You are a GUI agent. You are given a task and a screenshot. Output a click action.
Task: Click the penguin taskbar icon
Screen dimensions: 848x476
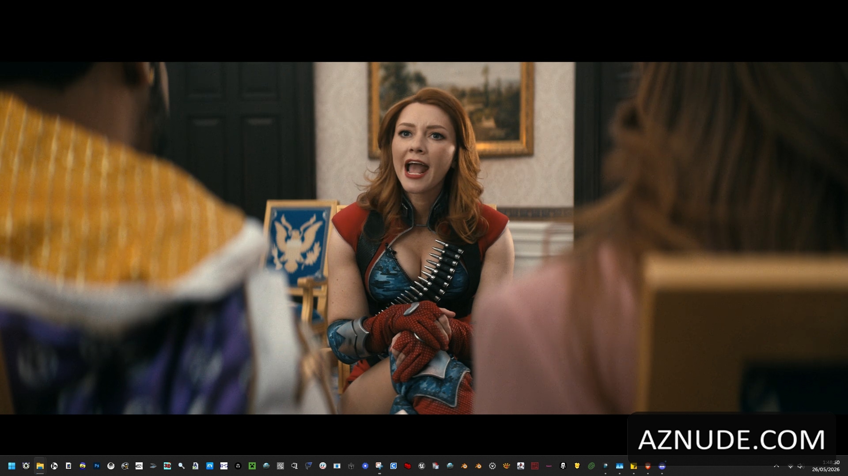point(563,466)
